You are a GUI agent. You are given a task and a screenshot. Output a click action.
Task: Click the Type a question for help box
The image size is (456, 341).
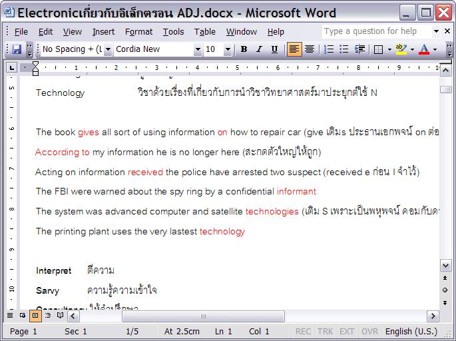point(376,31)
